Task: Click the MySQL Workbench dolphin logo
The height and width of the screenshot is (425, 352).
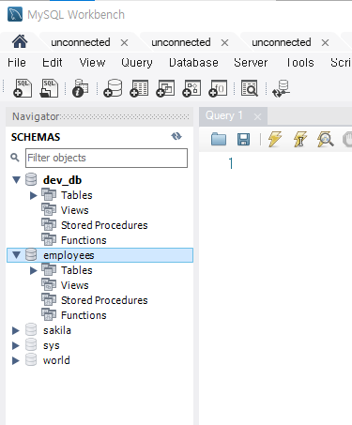Action: point(15,14)
